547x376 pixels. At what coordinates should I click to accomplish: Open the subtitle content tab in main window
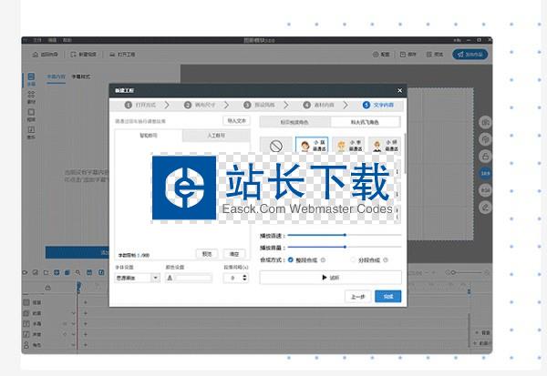[57, 76]
